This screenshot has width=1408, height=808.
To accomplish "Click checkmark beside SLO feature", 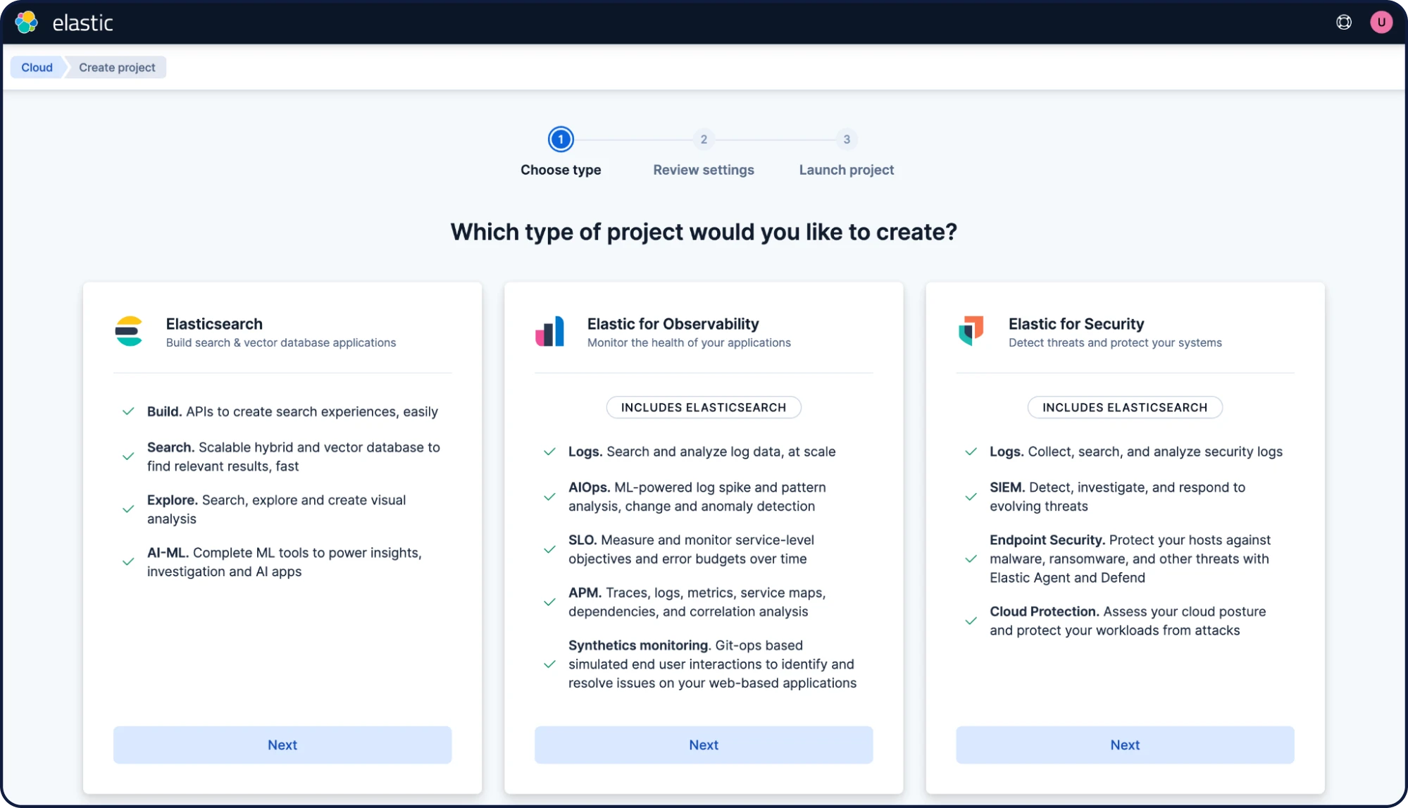I will [x=549, y=549].
